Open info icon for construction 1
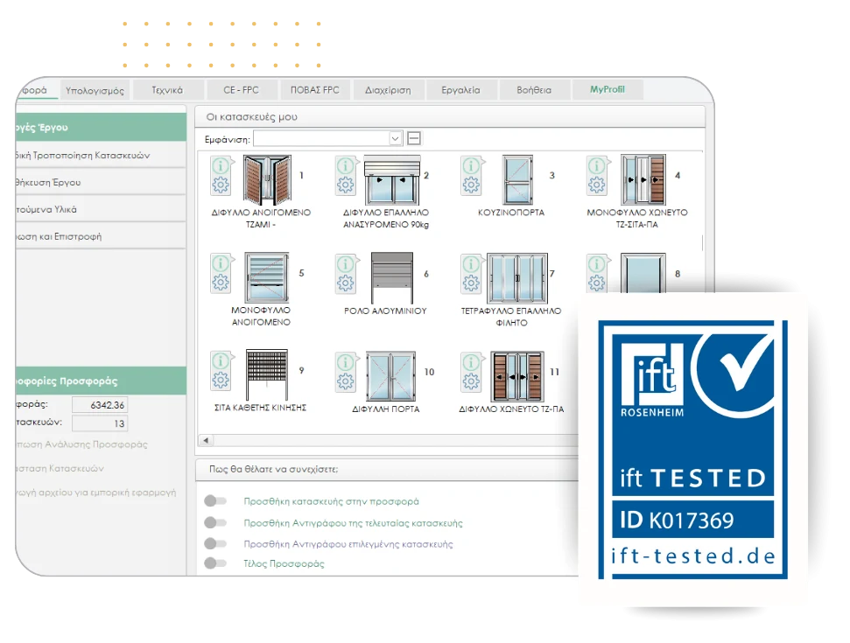This screenshot has height=643, width=850. tap(221, 165)
